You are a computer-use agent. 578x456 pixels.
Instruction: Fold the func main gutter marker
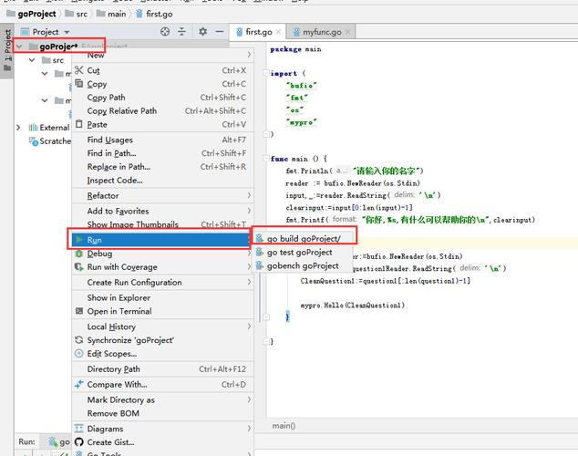click(x=266, y=159)
